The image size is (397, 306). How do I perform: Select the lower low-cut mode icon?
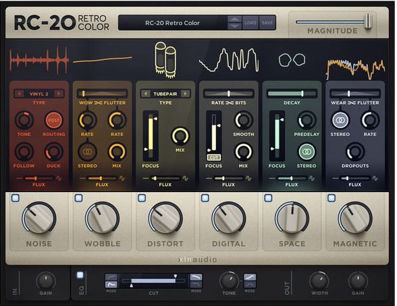point(111,284)
